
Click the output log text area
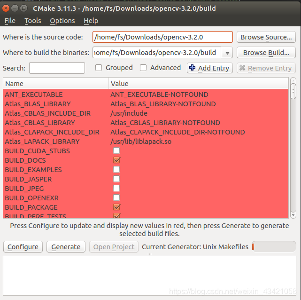149,276
